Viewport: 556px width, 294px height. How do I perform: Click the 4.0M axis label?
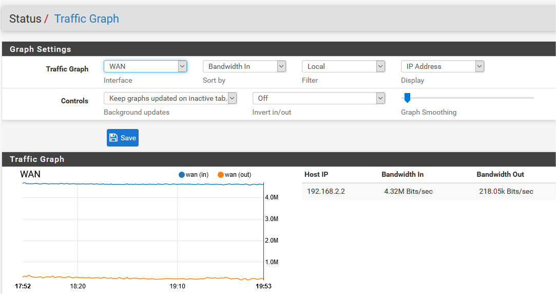click(272, 197)
